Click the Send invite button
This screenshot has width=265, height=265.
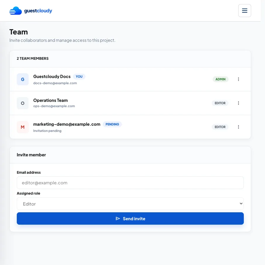130,218
